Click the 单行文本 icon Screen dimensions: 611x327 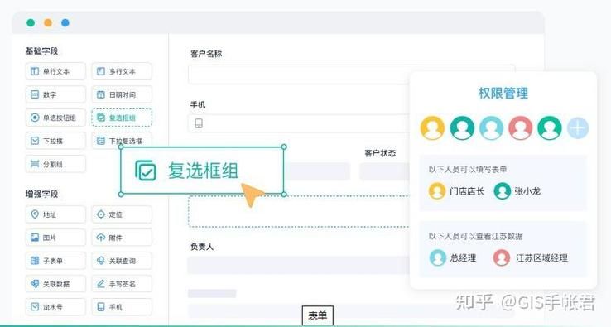35,71
